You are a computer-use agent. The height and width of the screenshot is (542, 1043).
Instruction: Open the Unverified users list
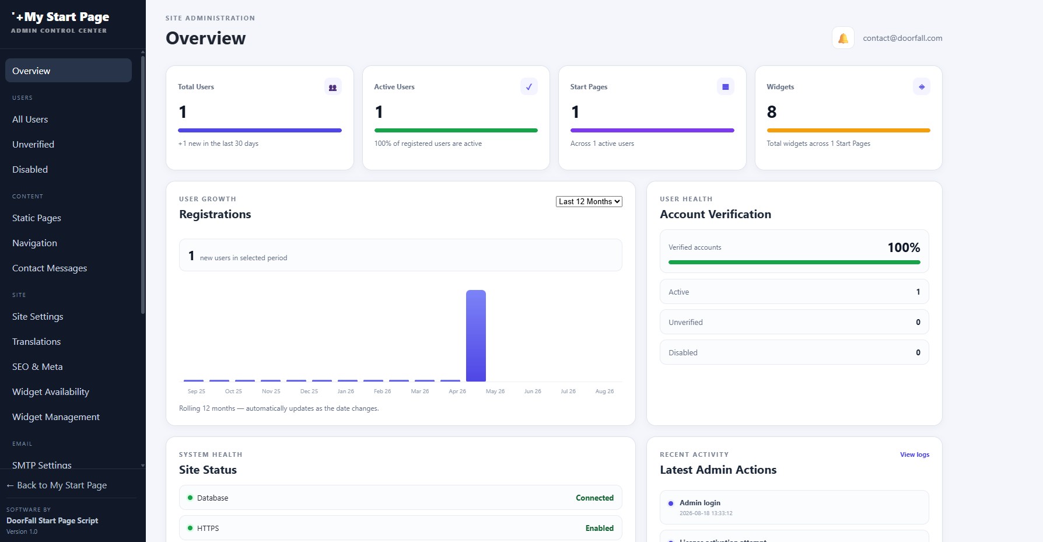[x=68, y=144]
